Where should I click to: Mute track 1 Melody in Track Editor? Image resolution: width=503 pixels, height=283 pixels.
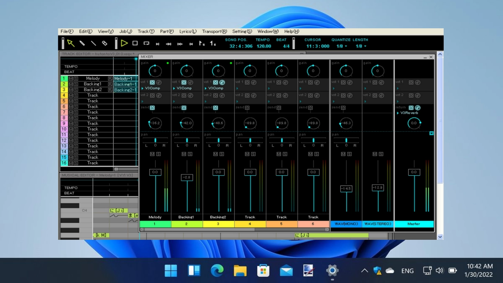pyautogui.click(x=71, y=79)
